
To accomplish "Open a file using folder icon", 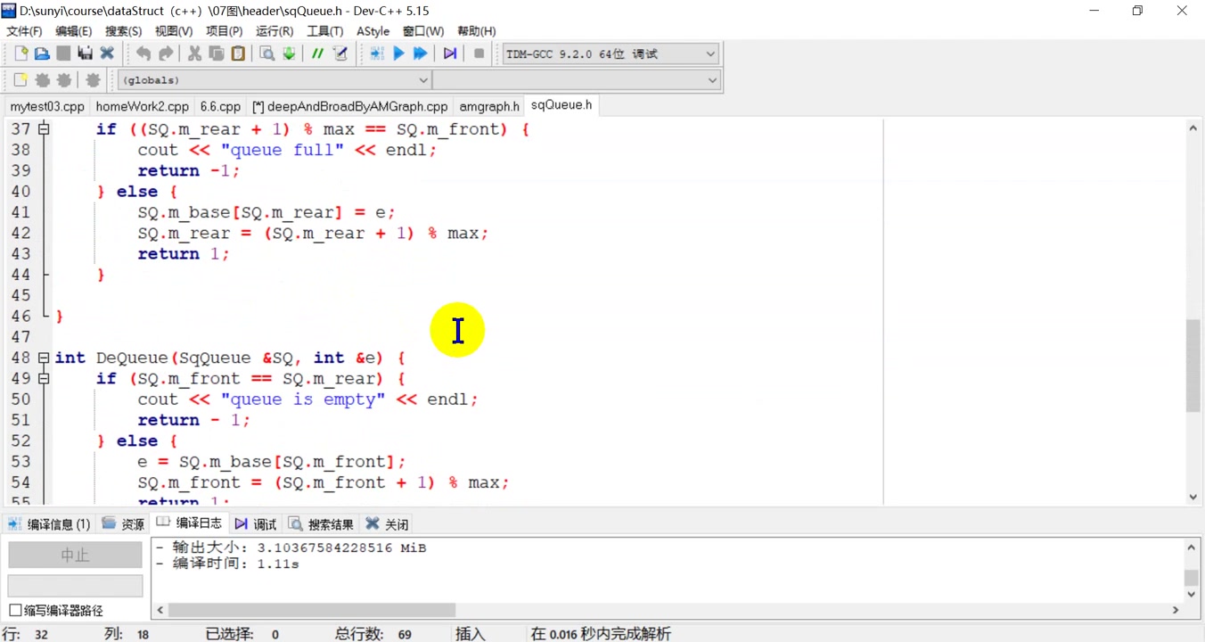I will 42,53.
